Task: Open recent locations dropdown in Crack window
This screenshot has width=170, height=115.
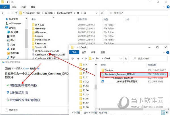Action: (x=82, y=59)
